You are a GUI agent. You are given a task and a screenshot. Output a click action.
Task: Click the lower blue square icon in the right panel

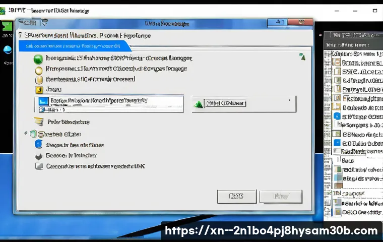pos(337,143)
